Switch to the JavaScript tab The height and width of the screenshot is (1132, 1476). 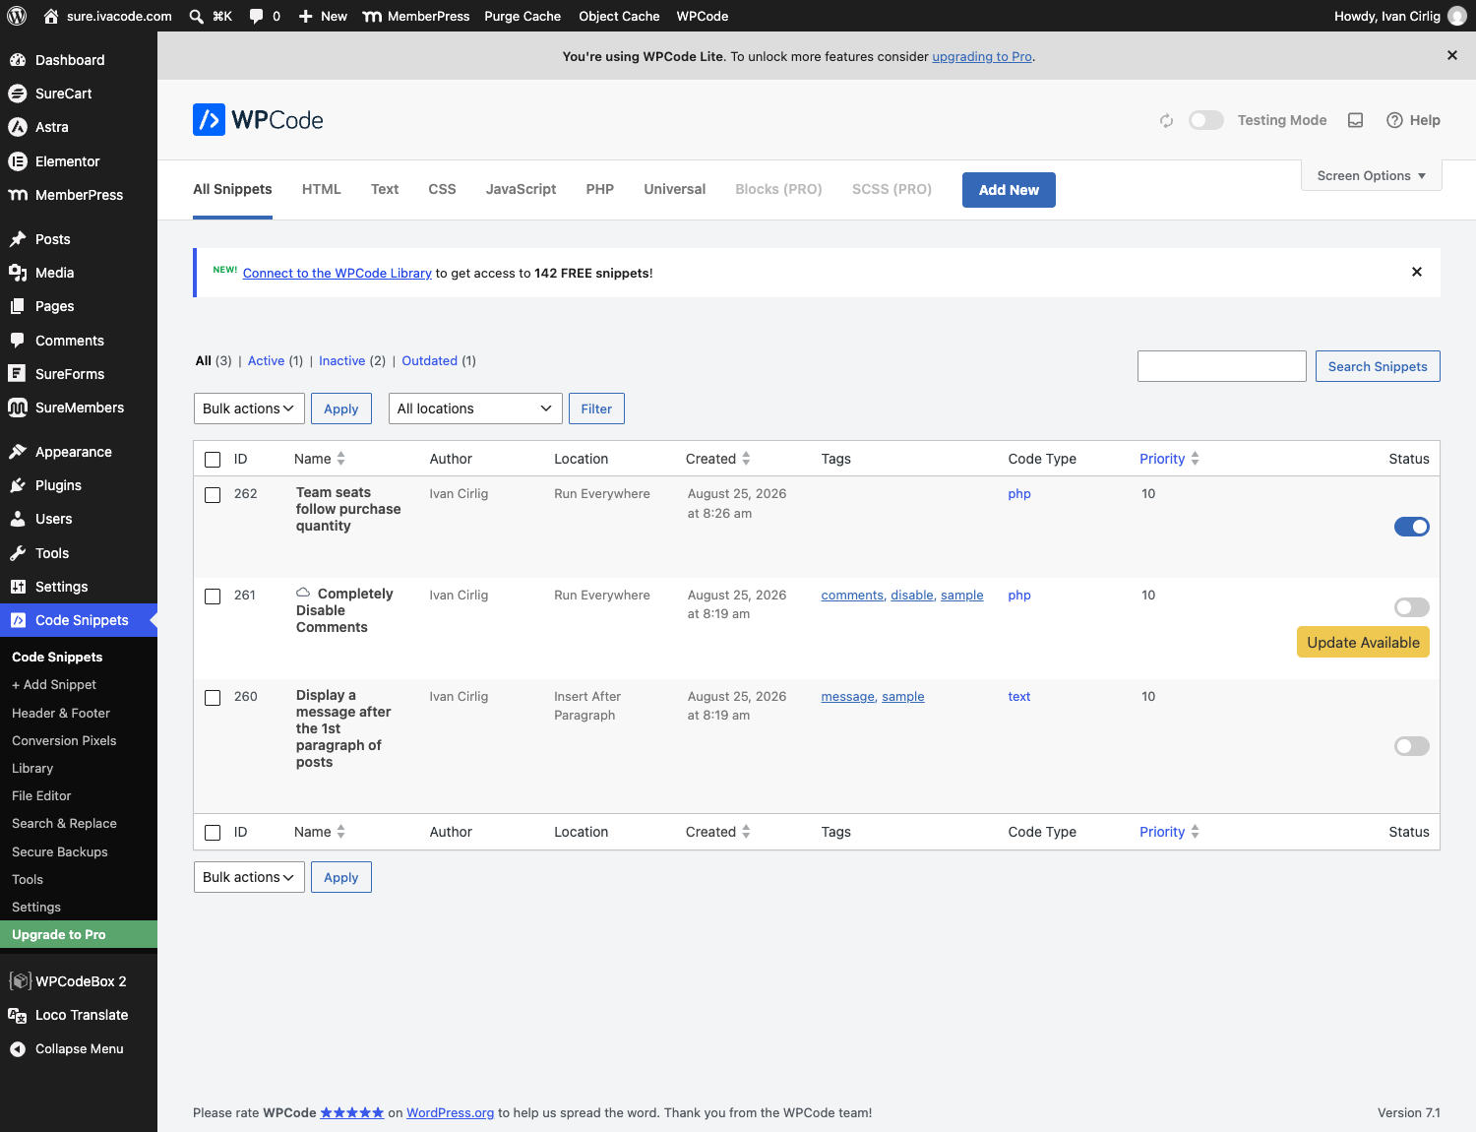(521, 189)
